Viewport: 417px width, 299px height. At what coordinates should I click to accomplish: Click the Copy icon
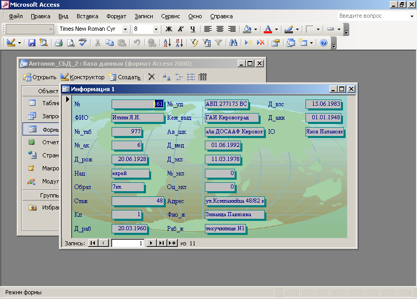(x=109, y=43)
